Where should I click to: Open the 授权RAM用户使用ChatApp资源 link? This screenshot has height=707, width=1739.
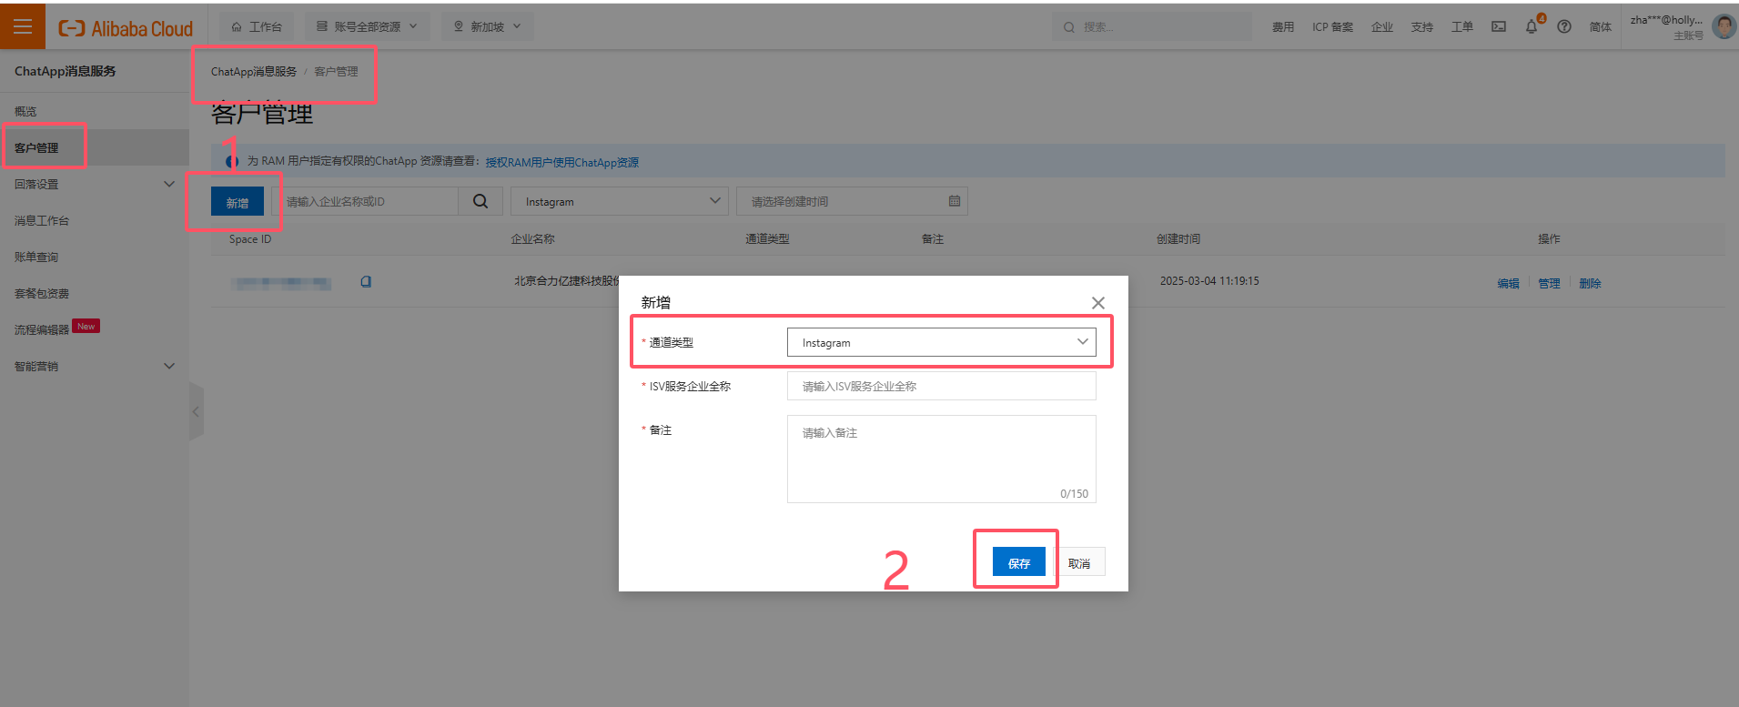tap(562, 162)
